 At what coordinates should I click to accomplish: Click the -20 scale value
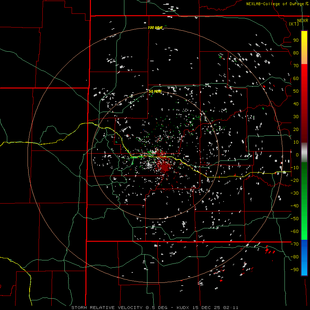294,180
